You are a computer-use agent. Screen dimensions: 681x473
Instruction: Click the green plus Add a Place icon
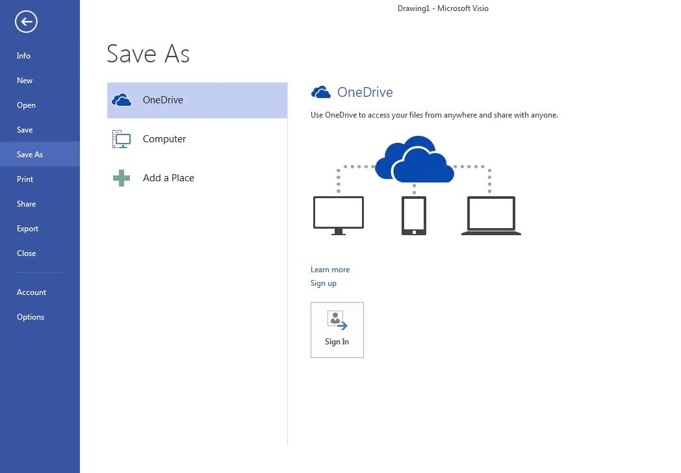point(122,177)
